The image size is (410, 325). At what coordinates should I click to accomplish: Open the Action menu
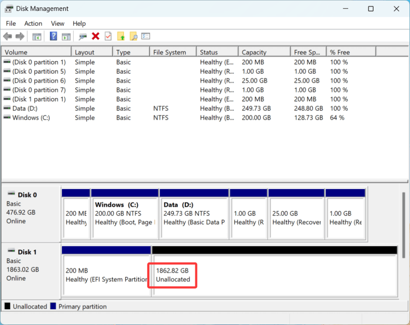(33, 23)
